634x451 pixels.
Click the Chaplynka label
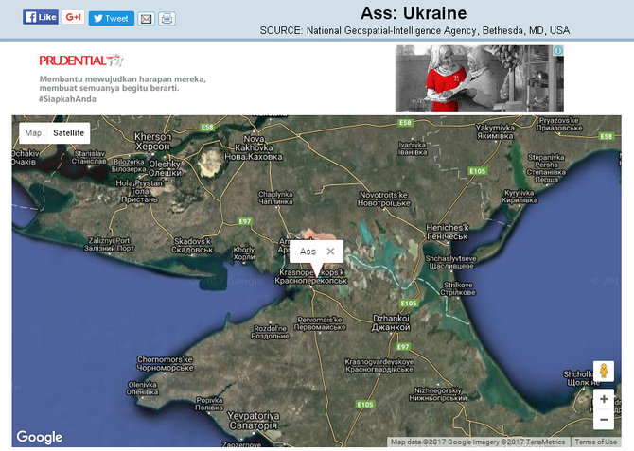click(275, 198)
